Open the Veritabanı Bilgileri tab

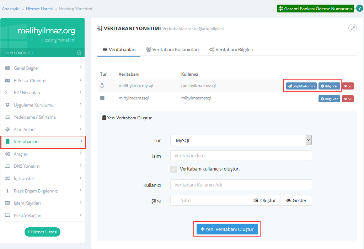pos(231,50)
